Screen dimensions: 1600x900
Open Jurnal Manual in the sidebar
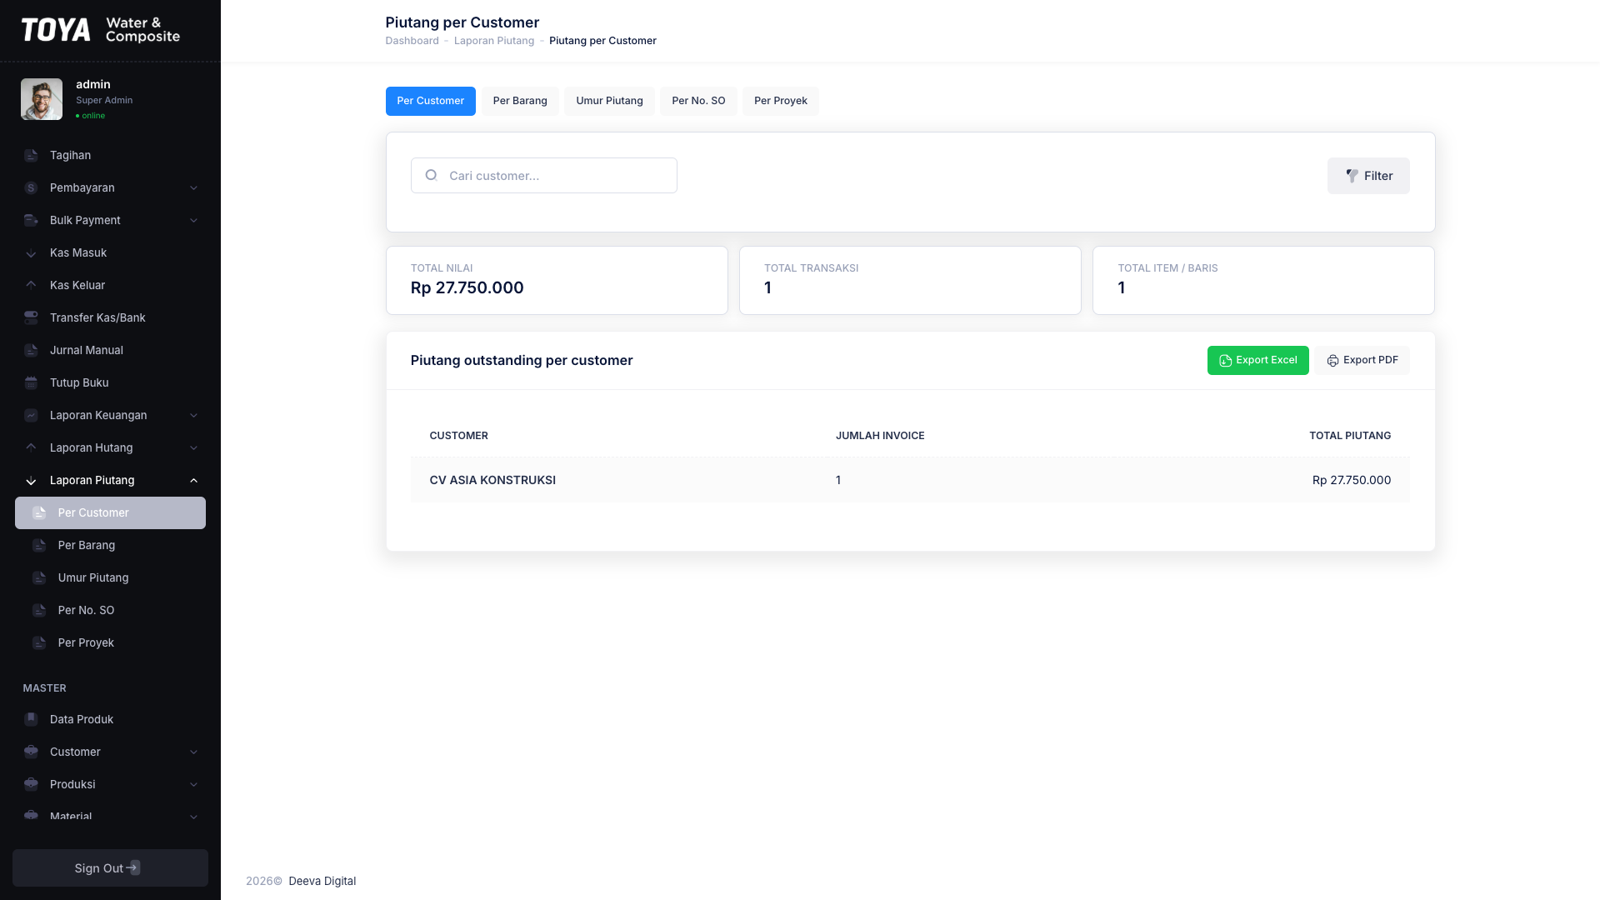click(x=110, y=351)
